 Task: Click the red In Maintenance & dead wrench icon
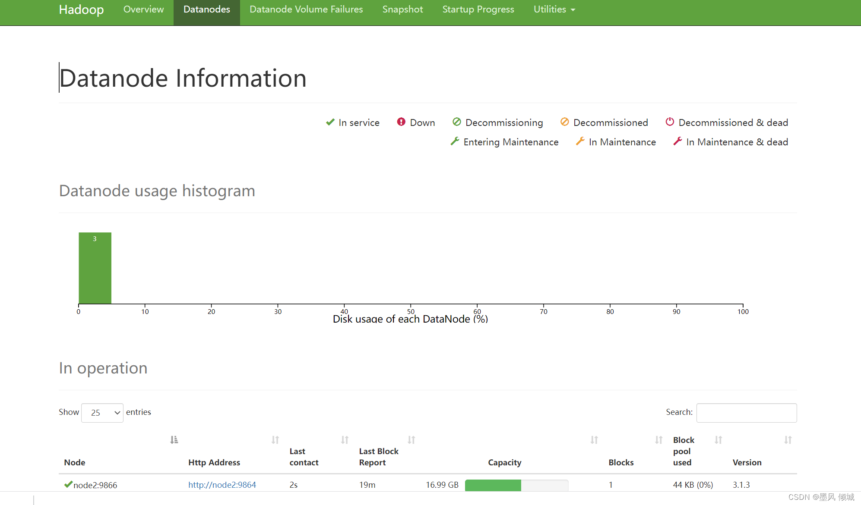coord(677,141)
